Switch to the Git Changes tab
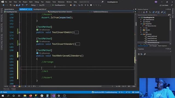175x98 pixels. coord(153,46)
